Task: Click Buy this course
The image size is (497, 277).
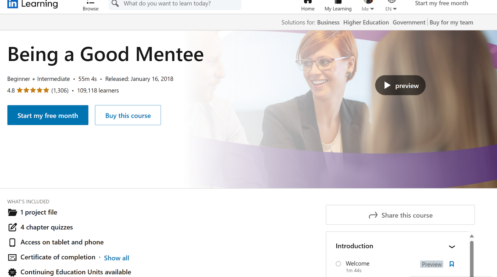Action: pyautogui.click(x=128, y=115)
